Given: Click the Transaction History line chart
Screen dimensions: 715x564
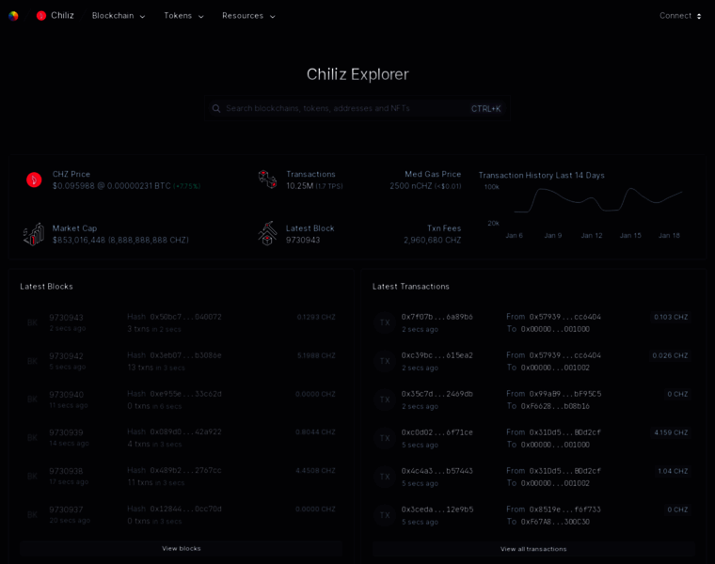Looking at the screenshot, I should (x=598, y=200).
